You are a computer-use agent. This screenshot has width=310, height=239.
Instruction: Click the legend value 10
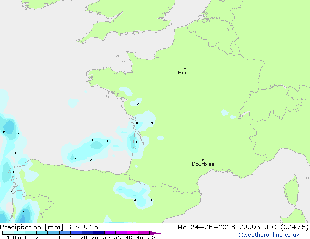point(61,237)
